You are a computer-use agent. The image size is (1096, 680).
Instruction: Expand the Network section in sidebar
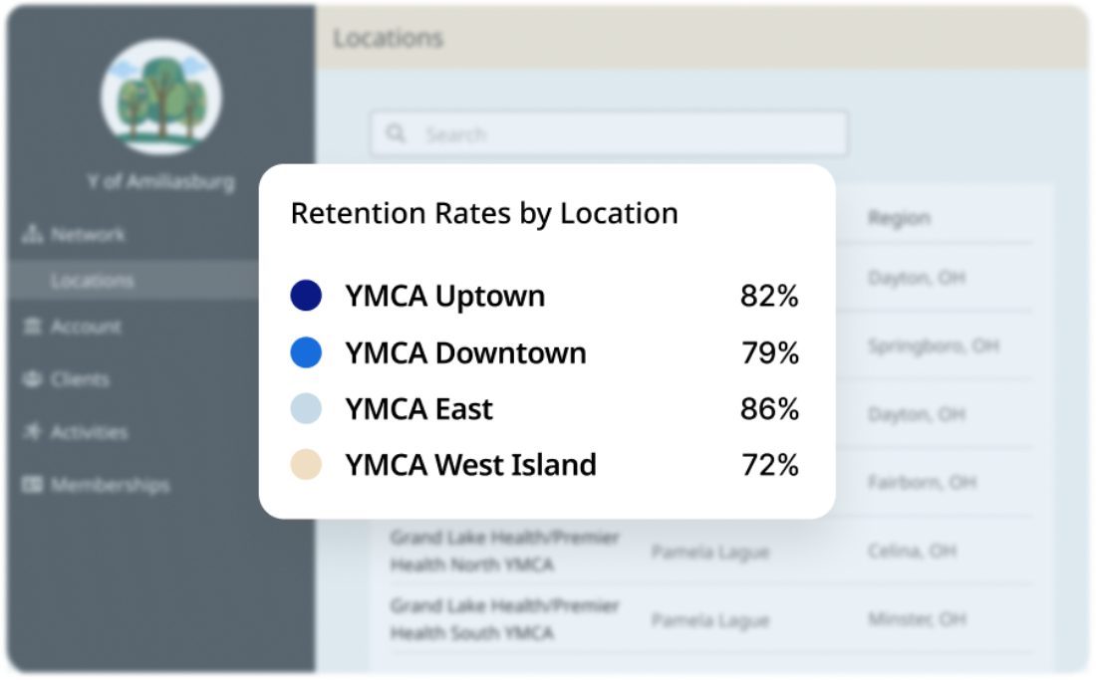[88, 235]
